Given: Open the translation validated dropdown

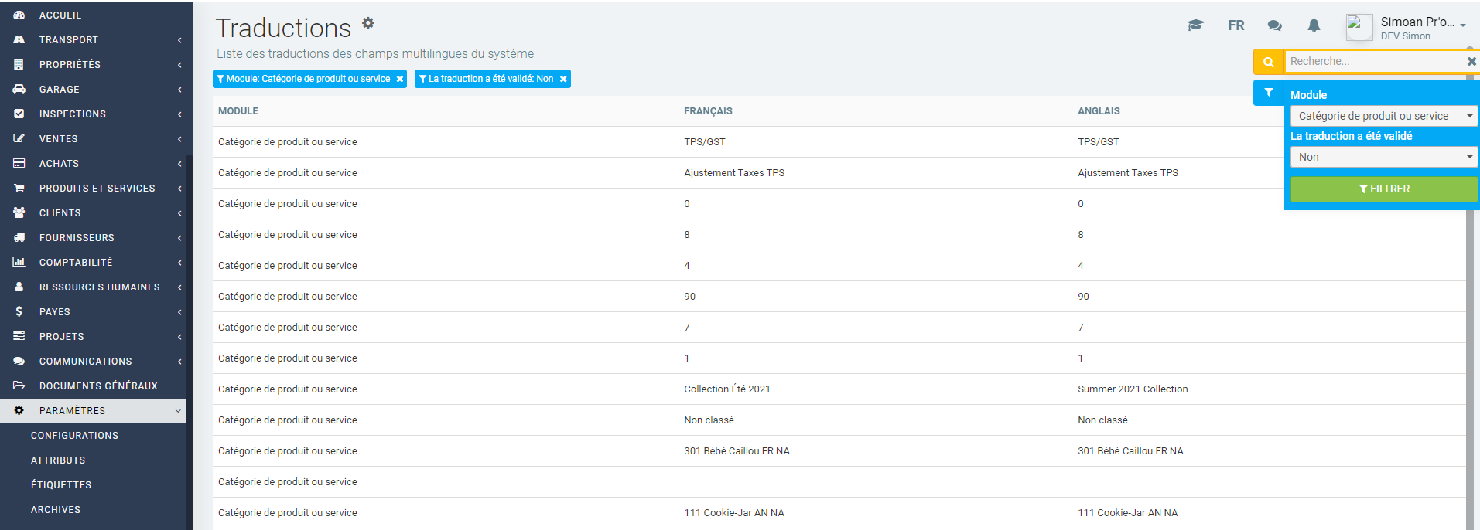Looking at the screenshot, I should 1383,157.
